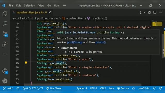
Task: Click the JavaSE-14 runtime indicator
Action: point(144,88)
